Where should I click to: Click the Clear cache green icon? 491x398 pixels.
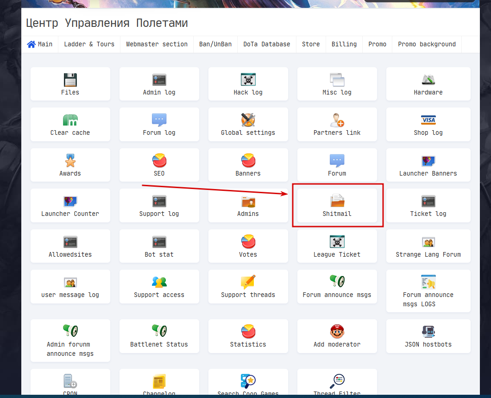coord(70,120)
